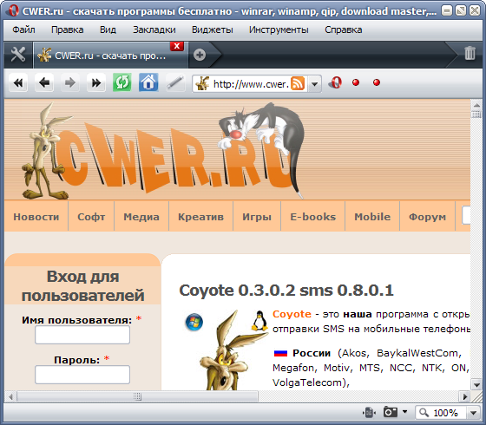Viewport: 486px width, 425px height.
Task: Open the Mobile section
Action: pyautogui.click(x=372, y=217)
